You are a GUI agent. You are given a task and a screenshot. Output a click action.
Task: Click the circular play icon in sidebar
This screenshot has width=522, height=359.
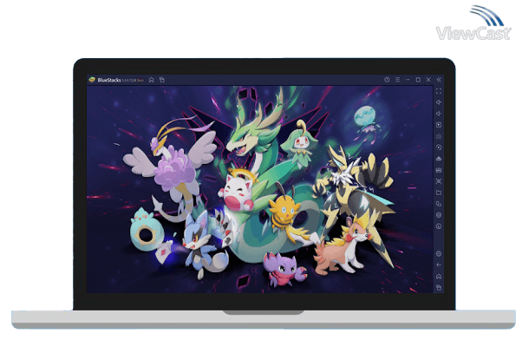click(x=439, y=147)
